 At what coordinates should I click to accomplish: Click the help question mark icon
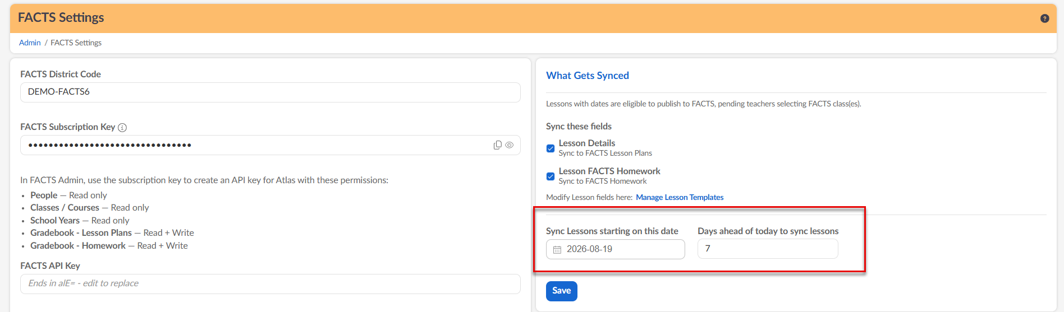(x=1044, y=18)
